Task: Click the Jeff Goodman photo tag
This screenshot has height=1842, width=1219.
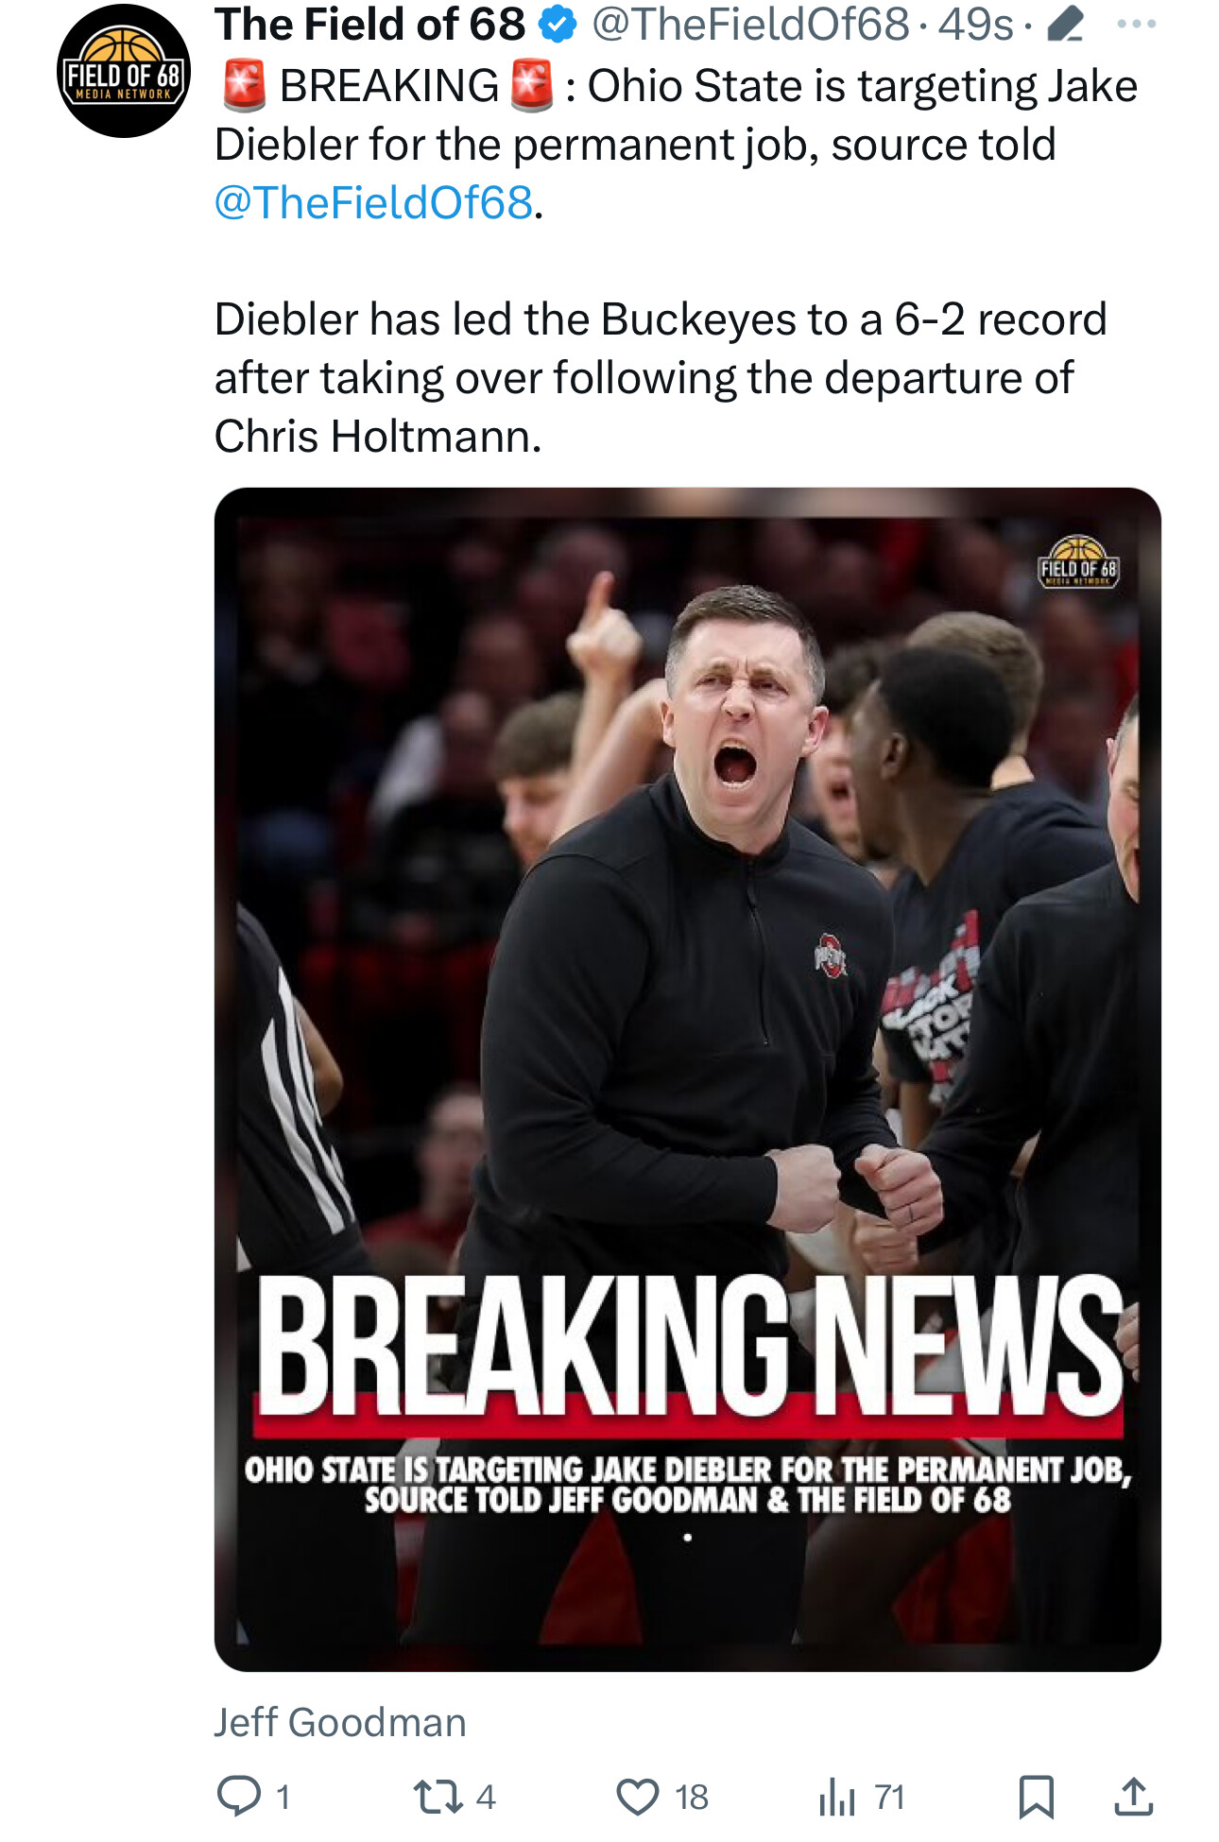Action: coord(340,1722)
